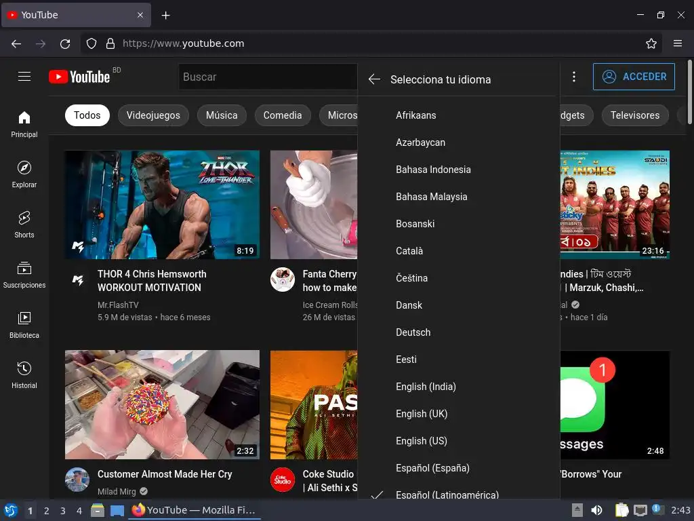Viewport: 694px width, 521px height.
Task: Open the YouTube hamburger guide menu
Action: 24,76
